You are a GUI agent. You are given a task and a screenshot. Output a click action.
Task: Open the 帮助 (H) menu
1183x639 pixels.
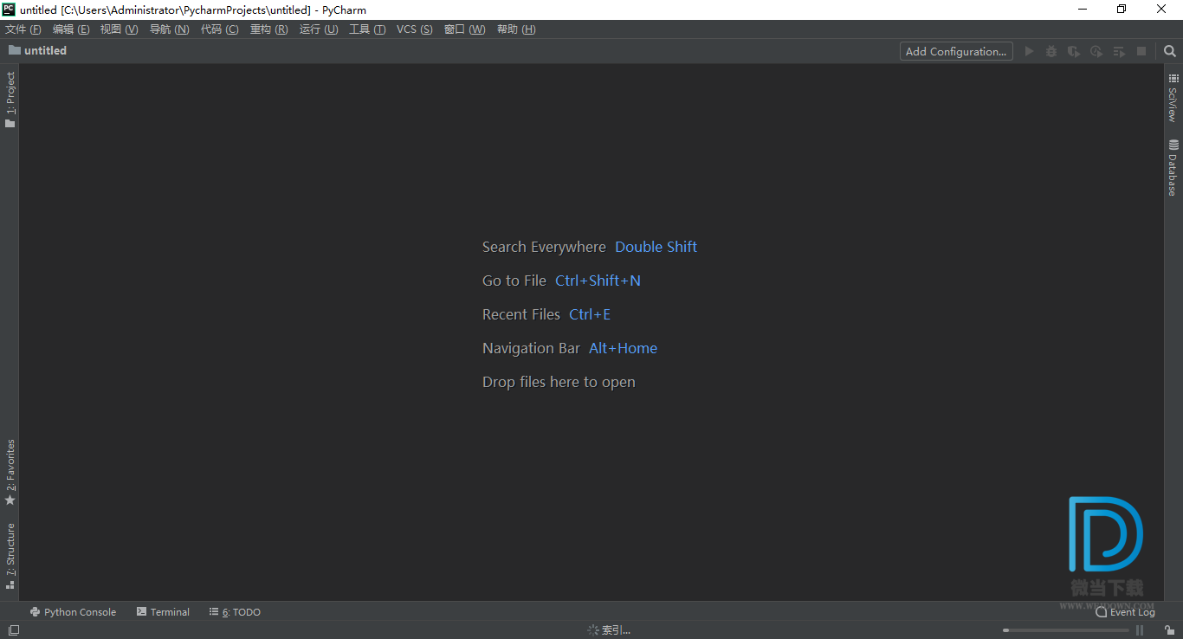[x=516, y=29]
